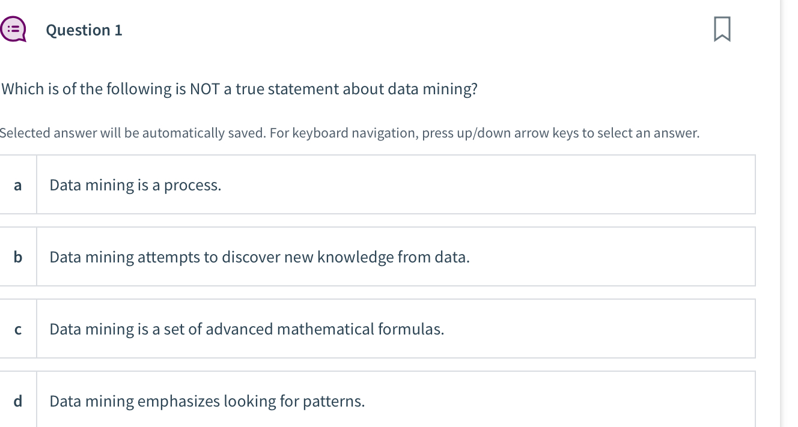
Task: Bookmark Question 1 with the flag icon
Action: click(x=722, y=29)
